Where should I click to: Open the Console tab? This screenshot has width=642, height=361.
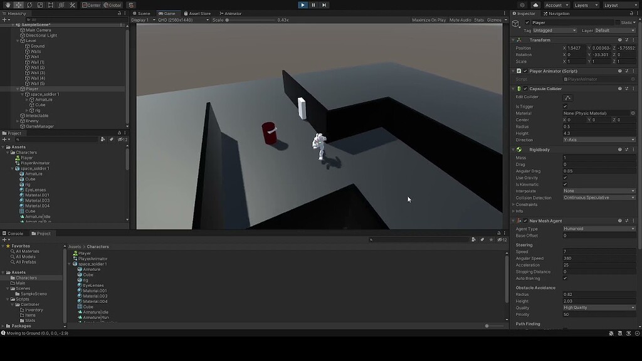[x=13, y=233]
